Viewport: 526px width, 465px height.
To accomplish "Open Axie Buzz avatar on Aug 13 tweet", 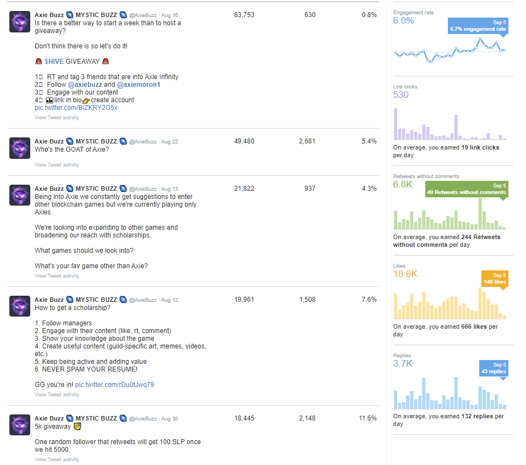I will pos(20,195).
